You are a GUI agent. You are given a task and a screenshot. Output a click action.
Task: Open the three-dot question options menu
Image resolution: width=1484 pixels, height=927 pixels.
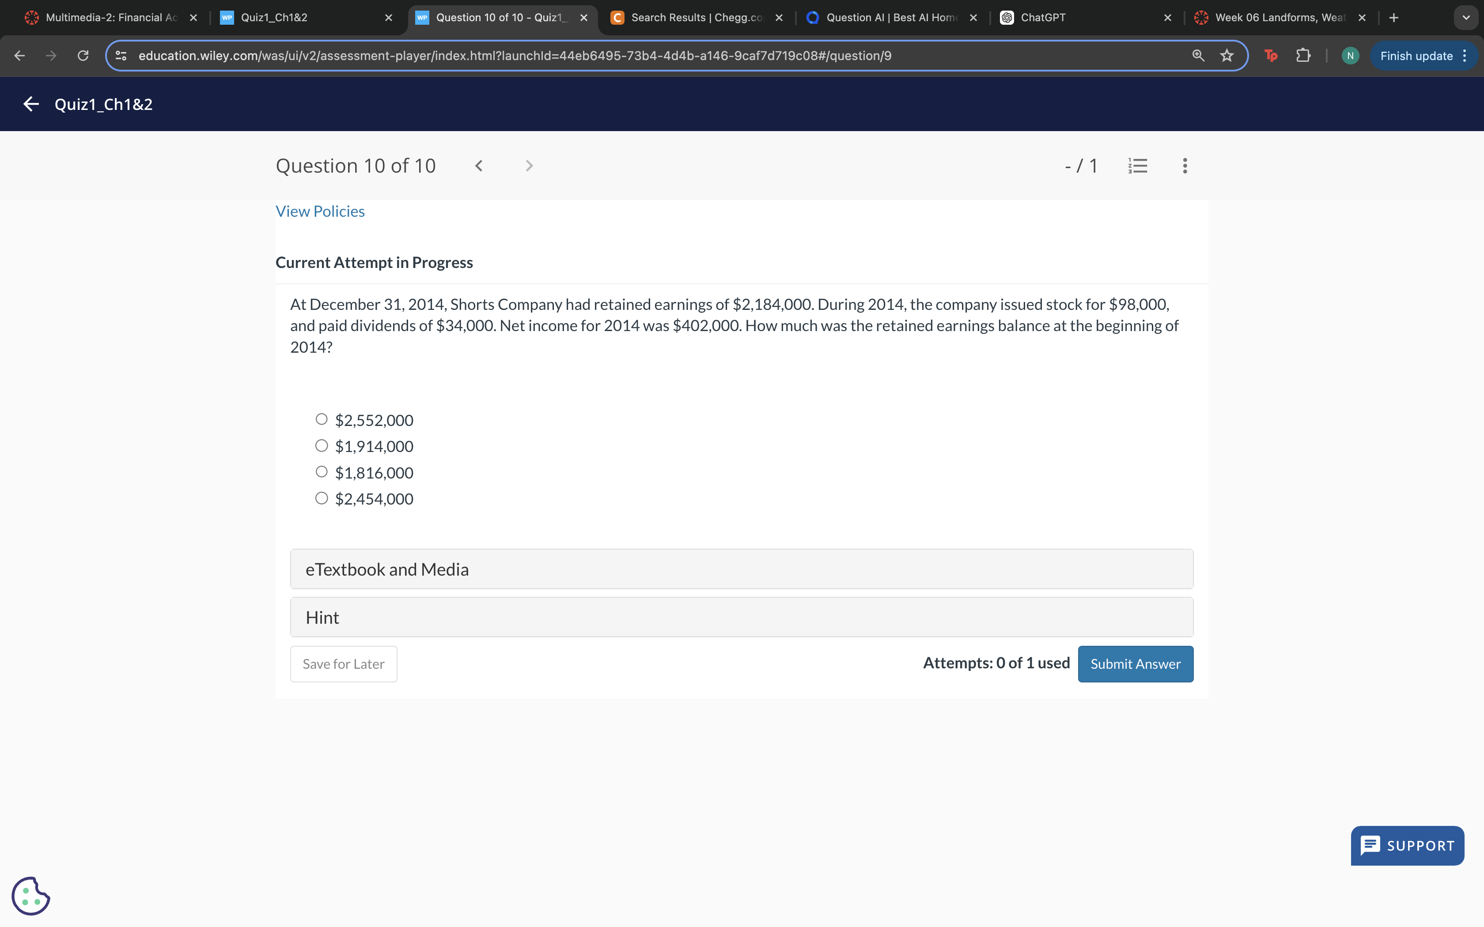[x=1185, y=166]
